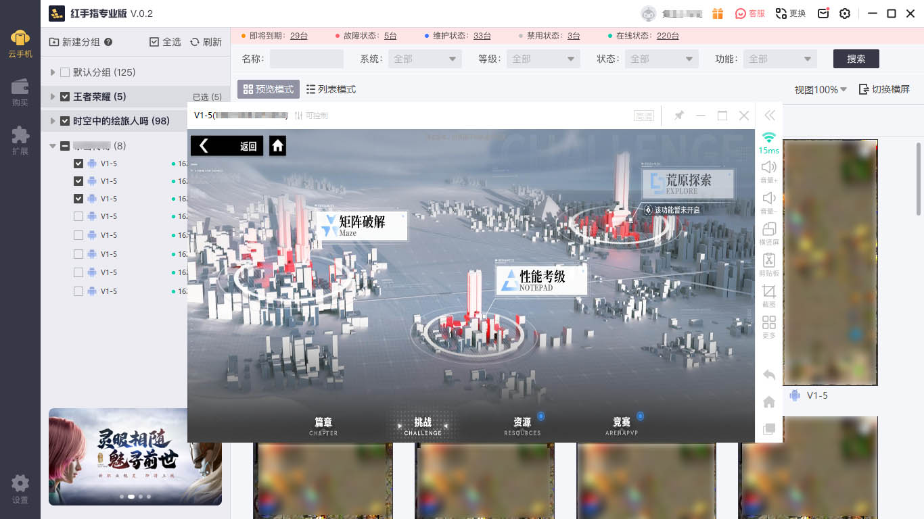Toggle the partially checked (8) group checkbox
924x519 pixels.
[x=65, y=145]
